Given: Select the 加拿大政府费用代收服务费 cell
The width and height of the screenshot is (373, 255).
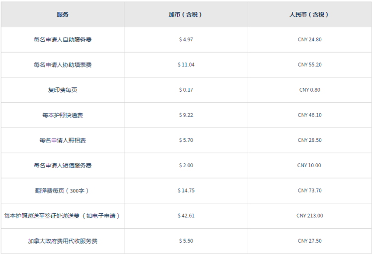Looking at the screenshot, I should [63, 241].
